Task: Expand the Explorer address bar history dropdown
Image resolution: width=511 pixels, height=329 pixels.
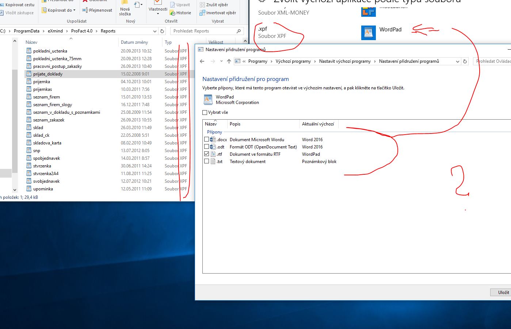Action: (x=155, y=31)
